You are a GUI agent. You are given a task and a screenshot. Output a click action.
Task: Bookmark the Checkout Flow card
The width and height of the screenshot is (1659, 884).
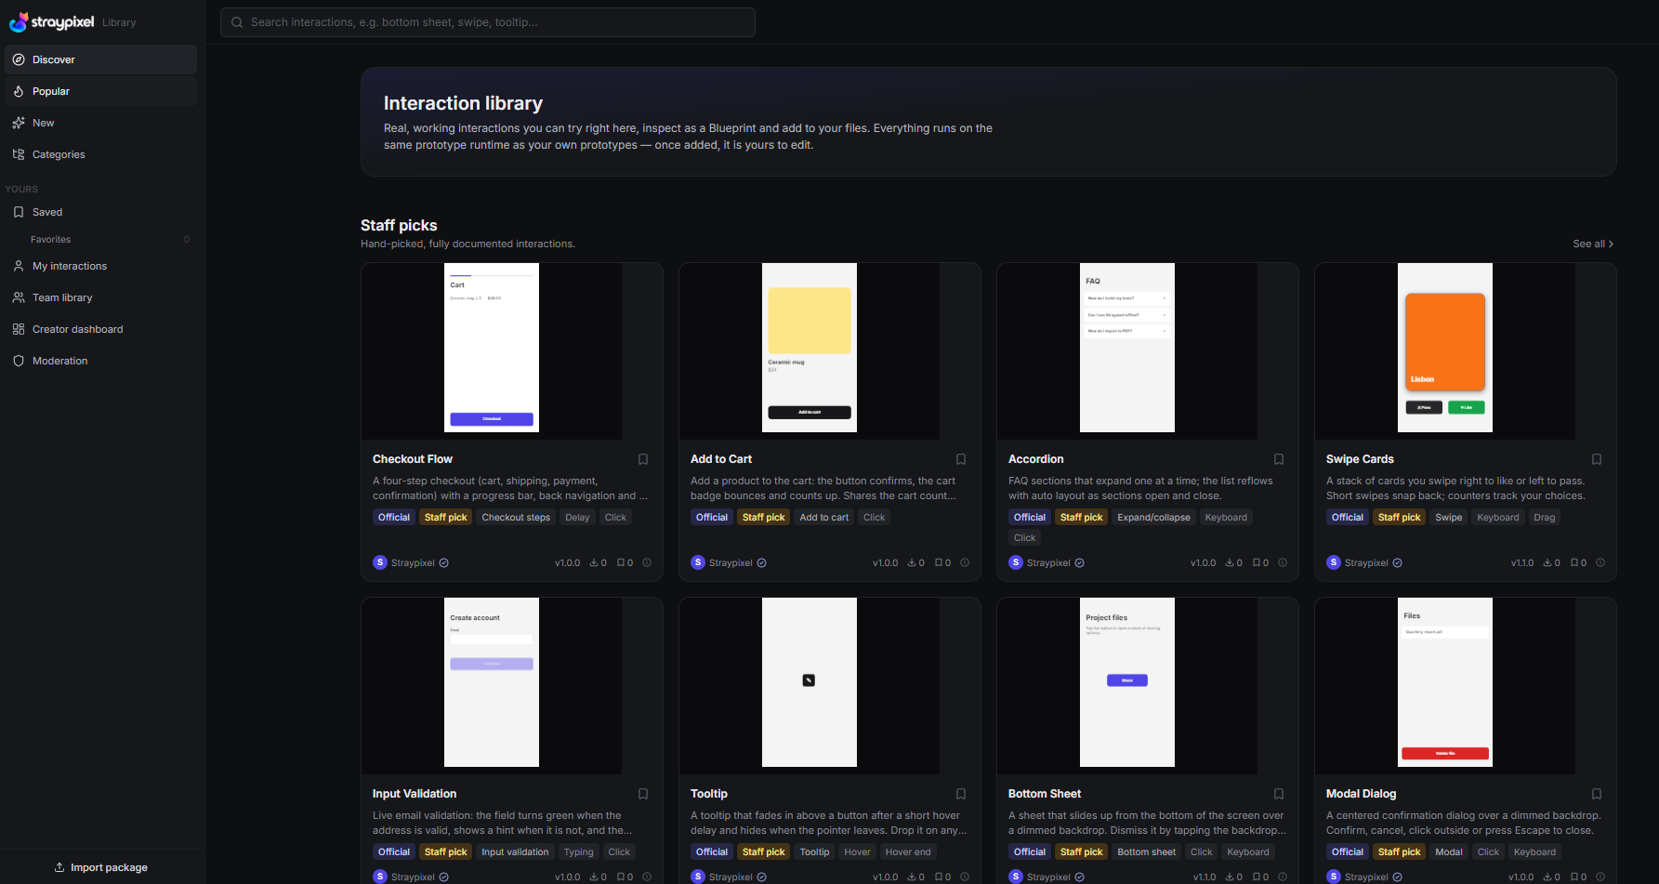coord(643,459)
